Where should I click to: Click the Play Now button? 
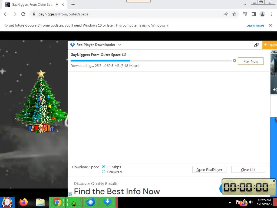pos(251,61)
